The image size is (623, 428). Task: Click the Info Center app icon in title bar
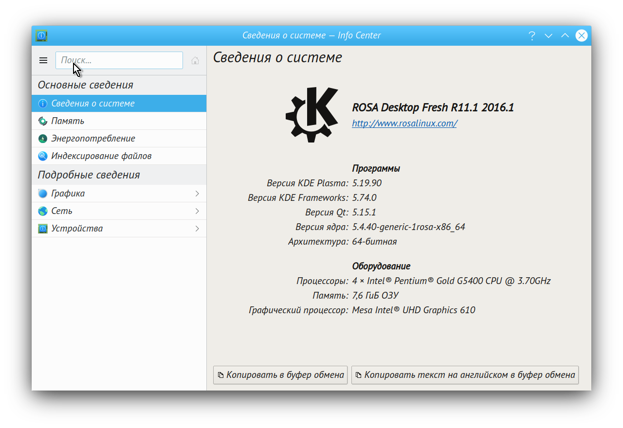click(42, 36)
